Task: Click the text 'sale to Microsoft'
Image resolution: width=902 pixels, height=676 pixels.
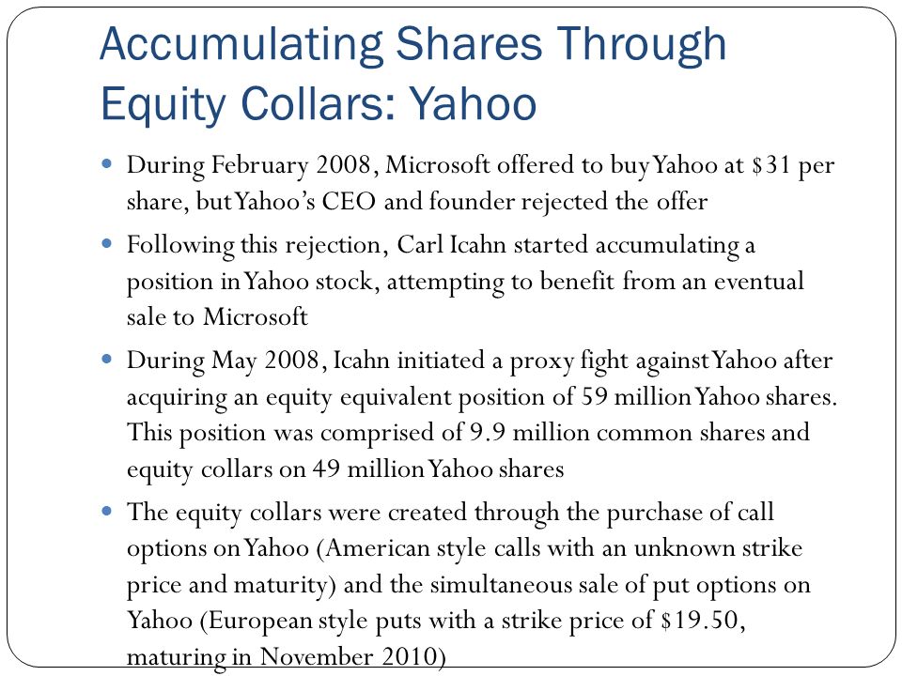Action: click(217, 316)
